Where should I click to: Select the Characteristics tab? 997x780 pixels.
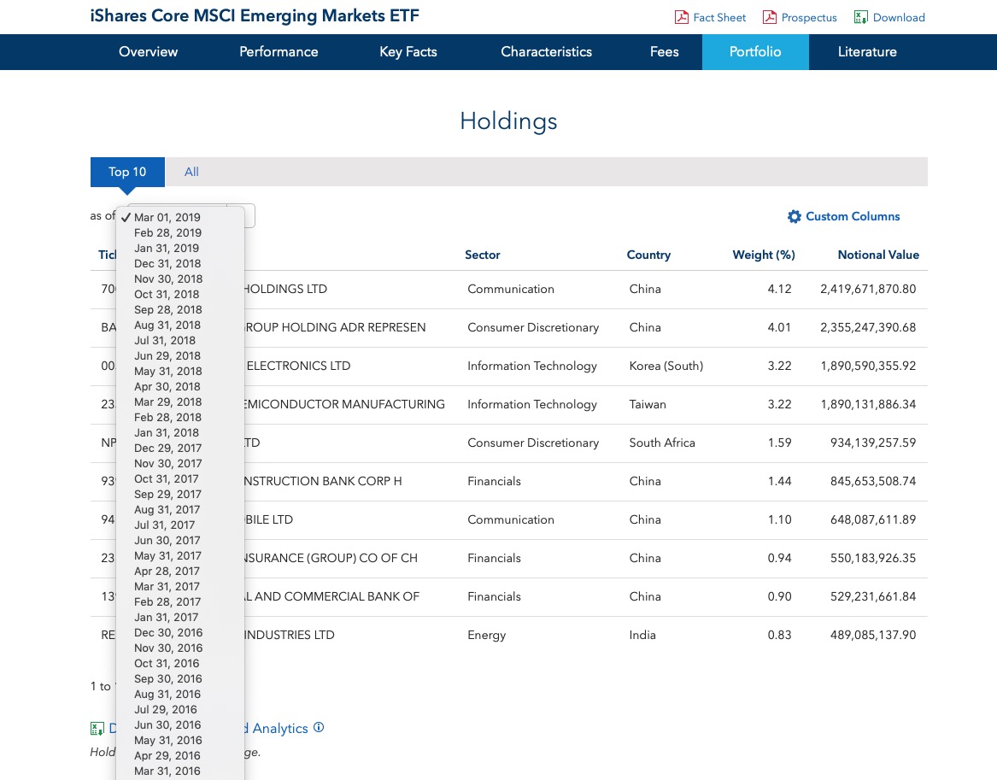pos(546,52)
